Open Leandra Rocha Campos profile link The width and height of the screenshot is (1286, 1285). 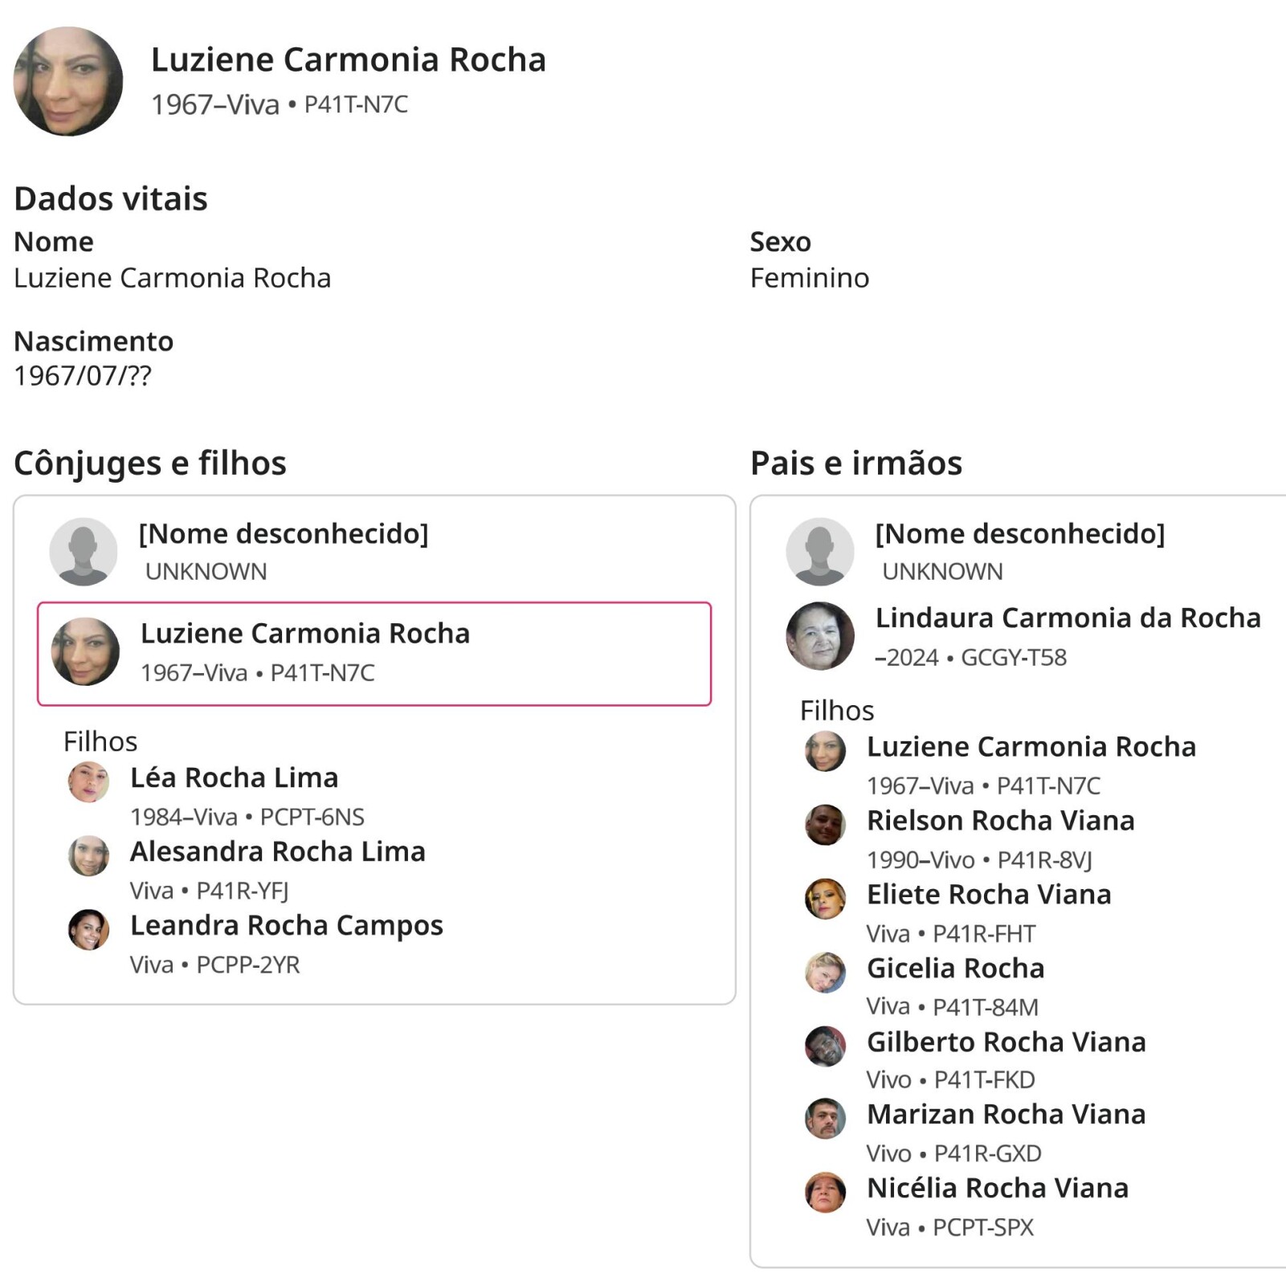(x=286, y=925)
